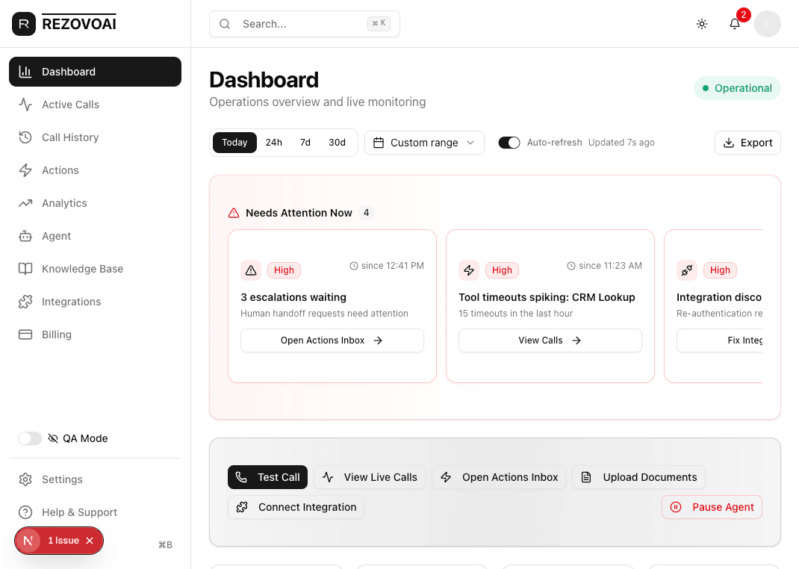Open Call History via the clock icon

tap(25, 137)
